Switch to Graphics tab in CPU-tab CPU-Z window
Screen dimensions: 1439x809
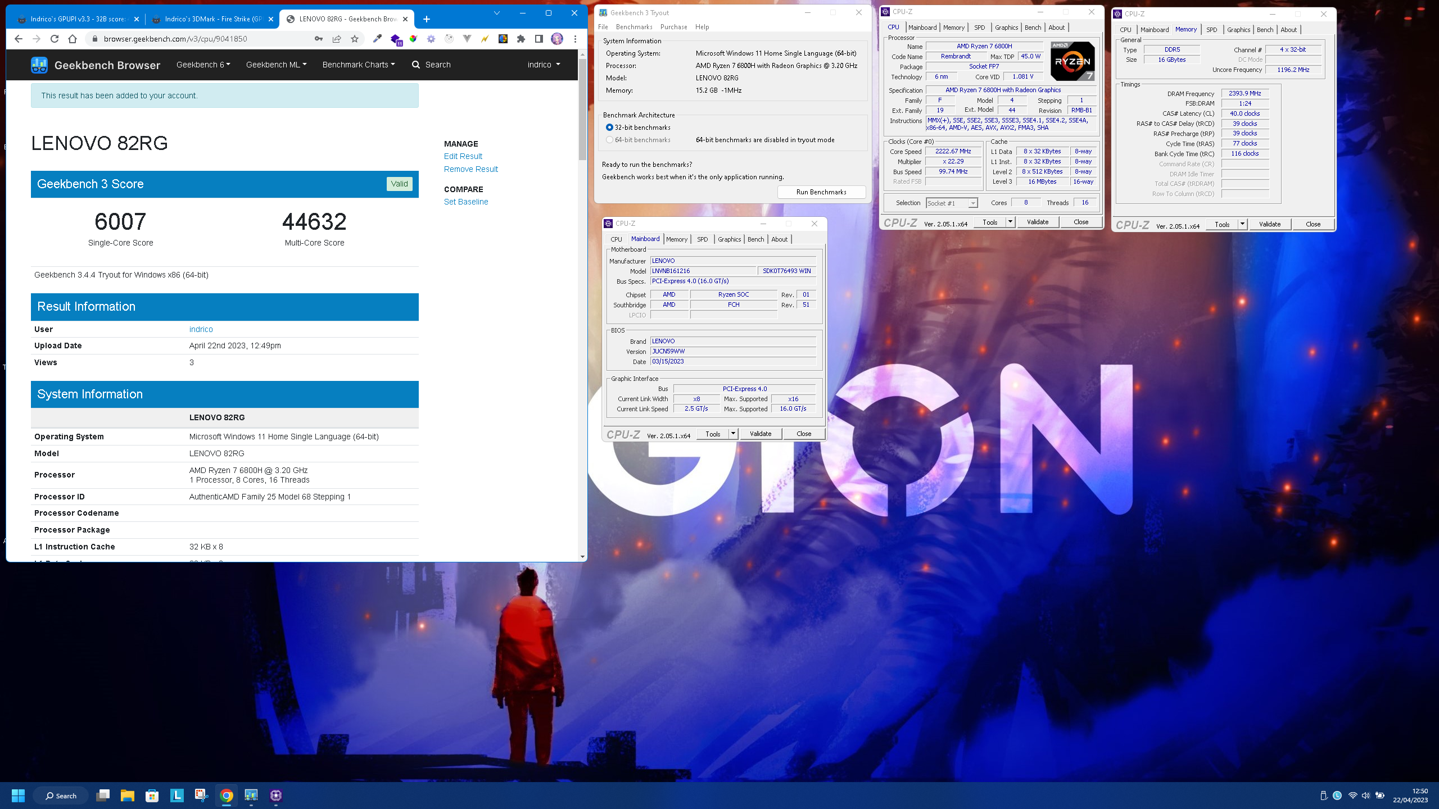coord(1006,28)
